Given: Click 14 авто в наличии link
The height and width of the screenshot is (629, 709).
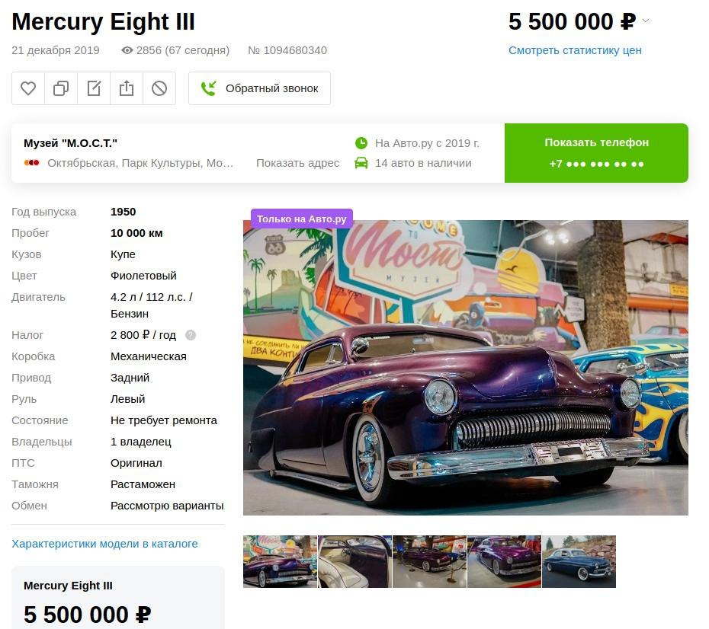Looking at the screenshot, I should click(423, 163).
